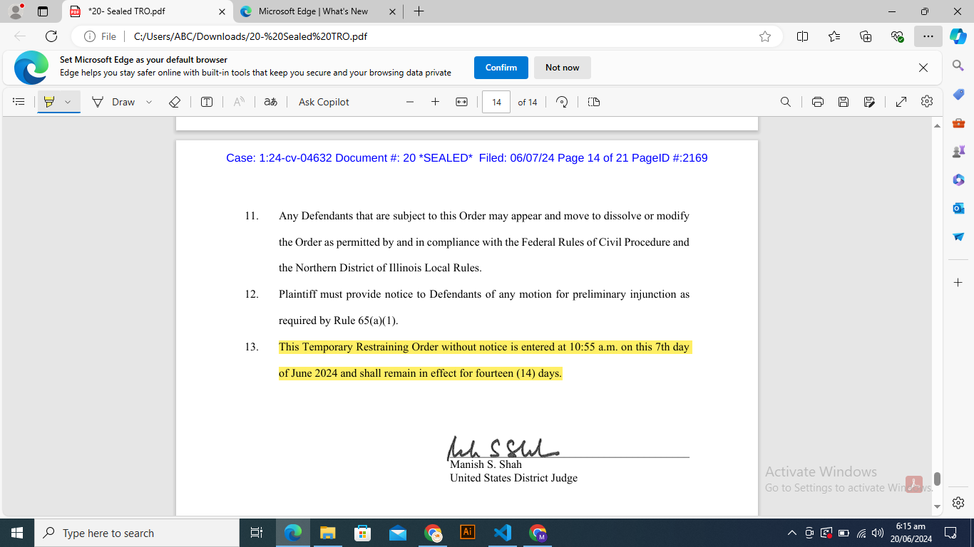The width and height of the screenshot is (974, 547).
Task: Click taskbar search box
Action: 137,533
